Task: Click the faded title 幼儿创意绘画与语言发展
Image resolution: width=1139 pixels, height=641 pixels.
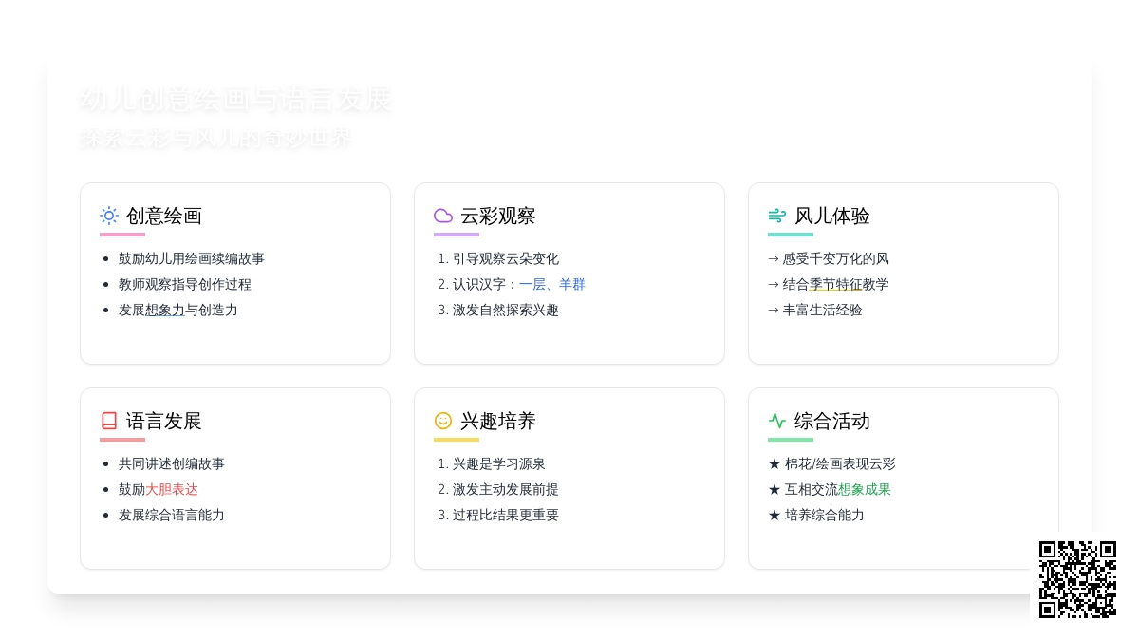Action: click(x=236, y=100)
